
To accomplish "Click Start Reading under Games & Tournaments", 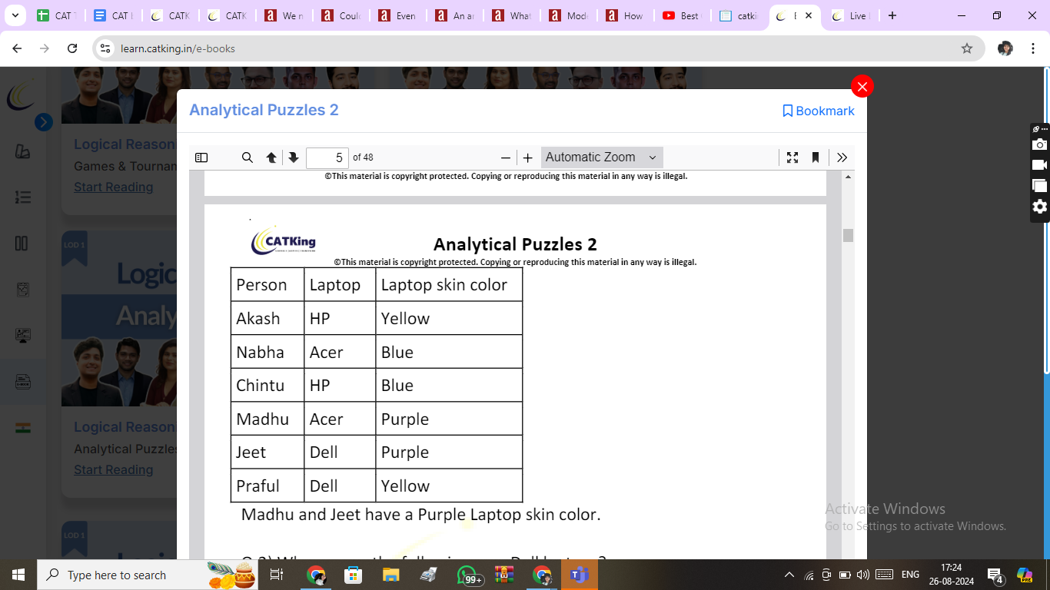I will tap(113, 187).
